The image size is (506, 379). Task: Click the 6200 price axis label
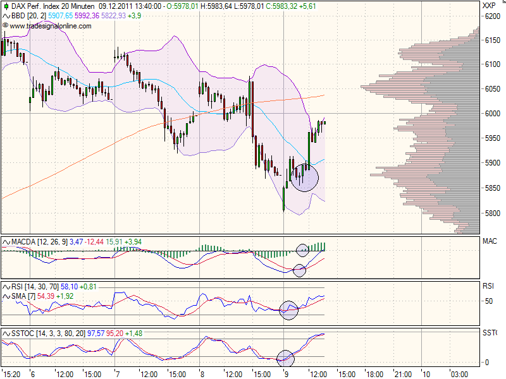click(x=493, y=16)
